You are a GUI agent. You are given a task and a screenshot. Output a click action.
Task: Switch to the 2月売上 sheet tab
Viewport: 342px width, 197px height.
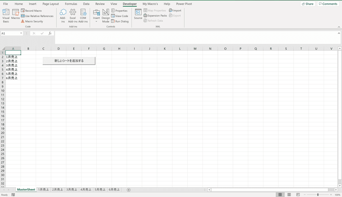coord(57,190)
